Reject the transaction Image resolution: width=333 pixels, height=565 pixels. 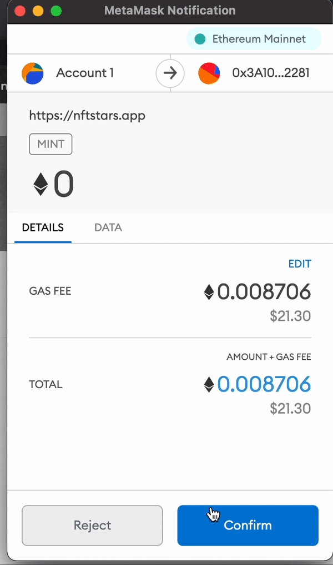(92, 525)
